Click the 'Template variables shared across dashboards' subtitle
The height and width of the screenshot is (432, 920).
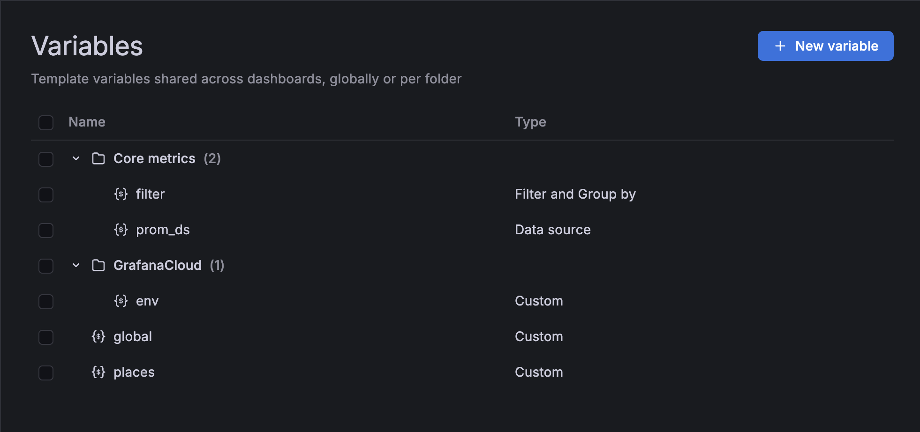(246, 79)
